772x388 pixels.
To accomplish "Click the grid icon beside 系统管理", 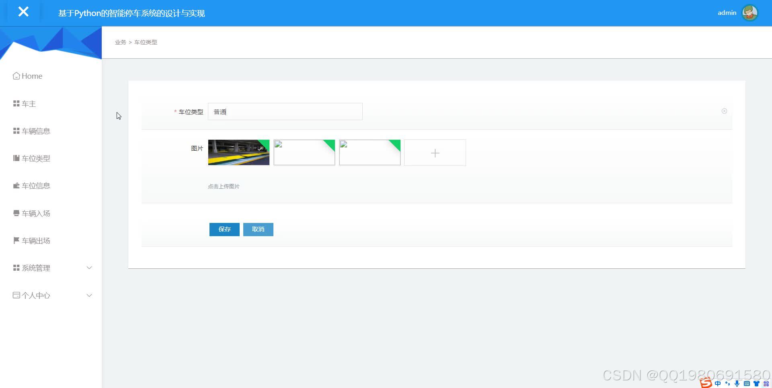I will (x=16, y=268).
